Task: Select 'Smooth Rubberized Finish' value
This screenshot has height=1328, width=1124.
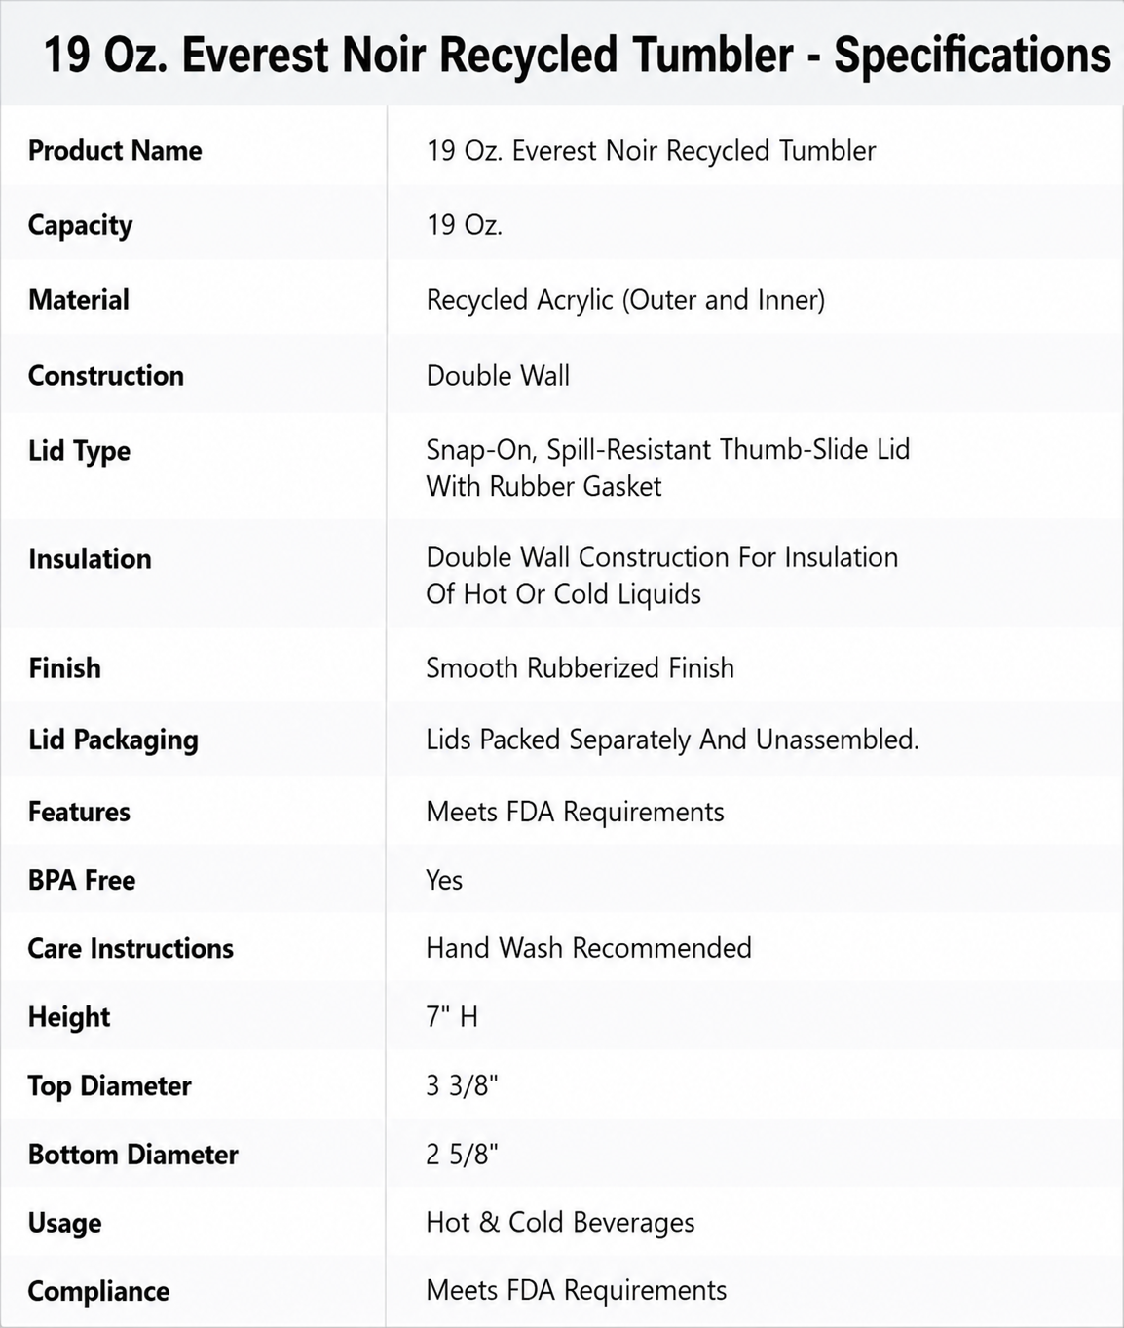Action: point(580,667)
